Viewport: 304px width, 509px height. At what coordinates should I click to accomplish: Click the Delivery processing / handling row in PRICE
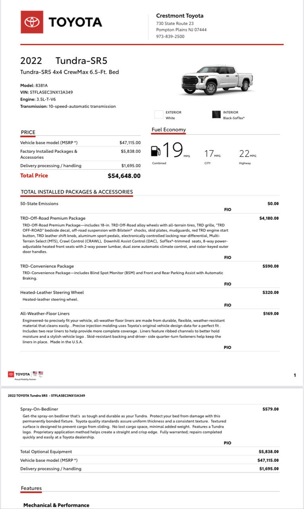(80, 166)
